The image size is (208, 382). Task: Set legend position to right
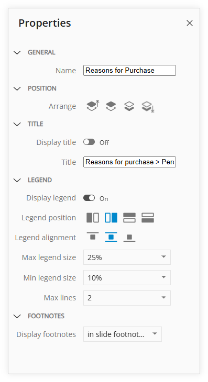coord(111,218)
